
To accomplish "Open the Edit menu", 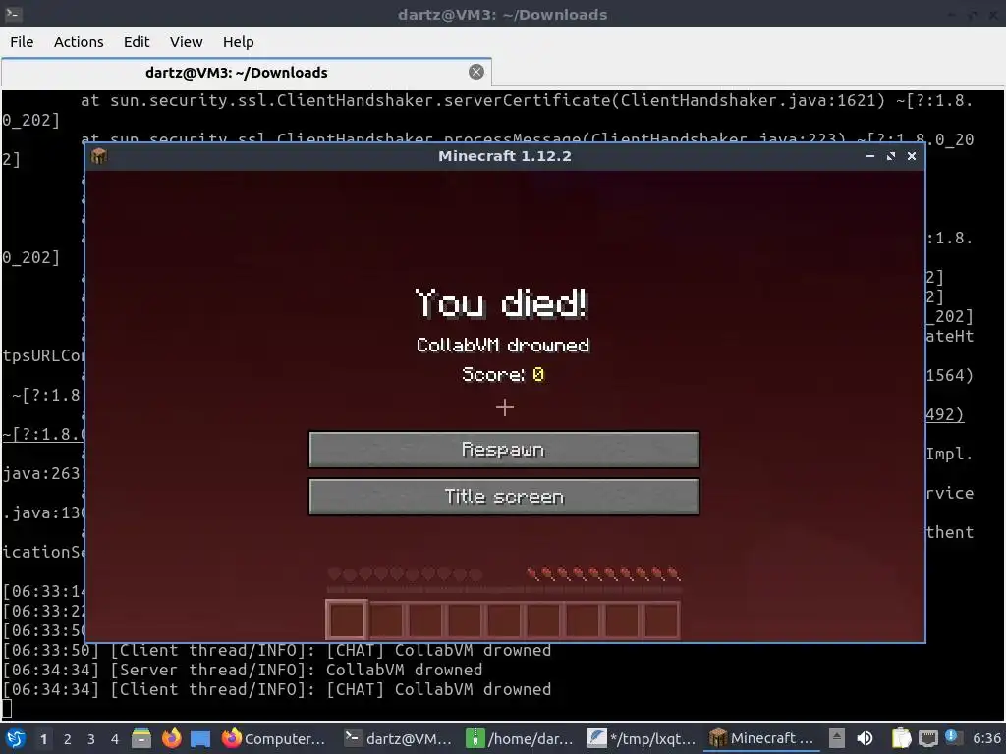I will click(x=136, y=42).
